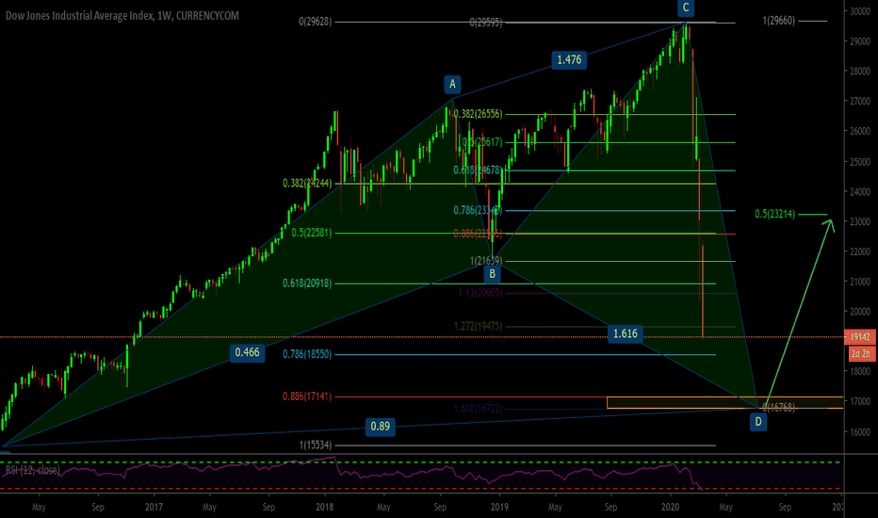This screenshot has height=518, width=878.
Task: Select Fibonacci level 0.786(18550)
Action: (x=307, y=354)
